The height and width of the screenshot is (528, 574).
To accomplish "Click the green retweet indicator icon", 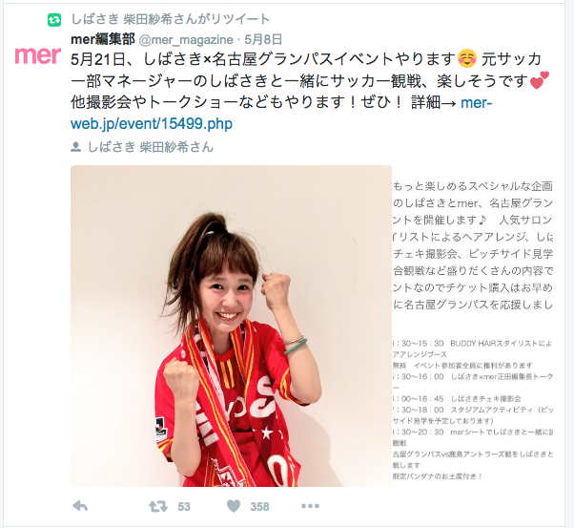I will [x=54, y=20].
